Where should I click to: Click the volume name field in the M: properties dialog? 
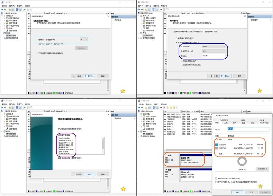248,129
